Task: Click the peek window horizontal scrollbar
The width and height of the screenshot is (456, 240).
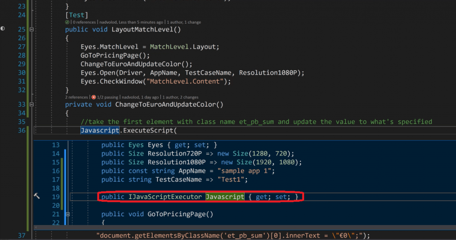Action: tap(240, 228)
